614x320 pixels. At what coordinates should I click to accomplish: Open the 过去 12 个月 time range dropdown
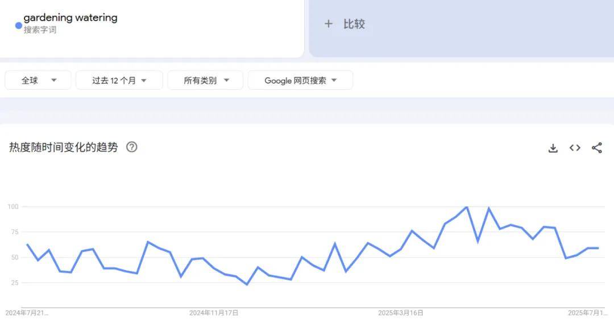(119, 80)
